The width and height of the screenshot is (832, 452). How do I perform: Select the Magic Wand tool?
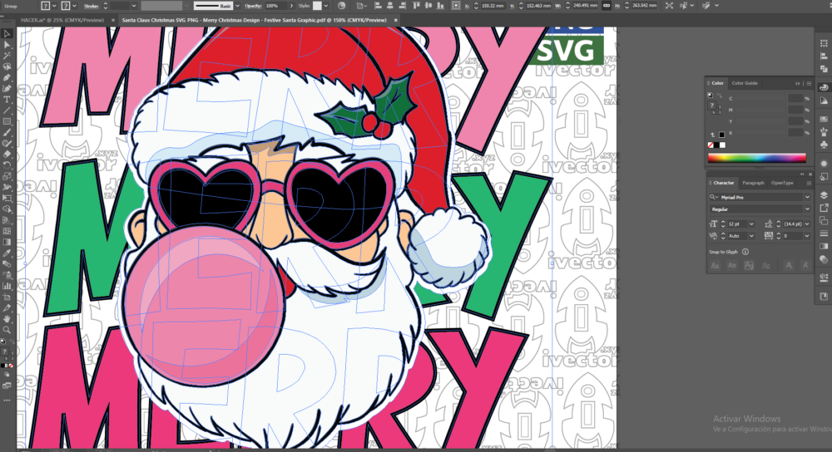(7, 56)
